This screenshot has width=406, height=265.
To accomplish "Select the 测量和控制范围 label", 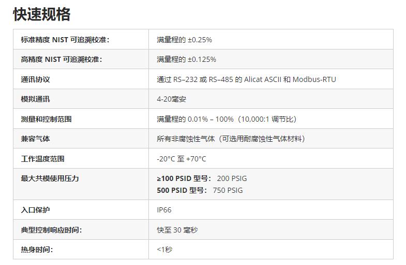I will tap(46, 119).
